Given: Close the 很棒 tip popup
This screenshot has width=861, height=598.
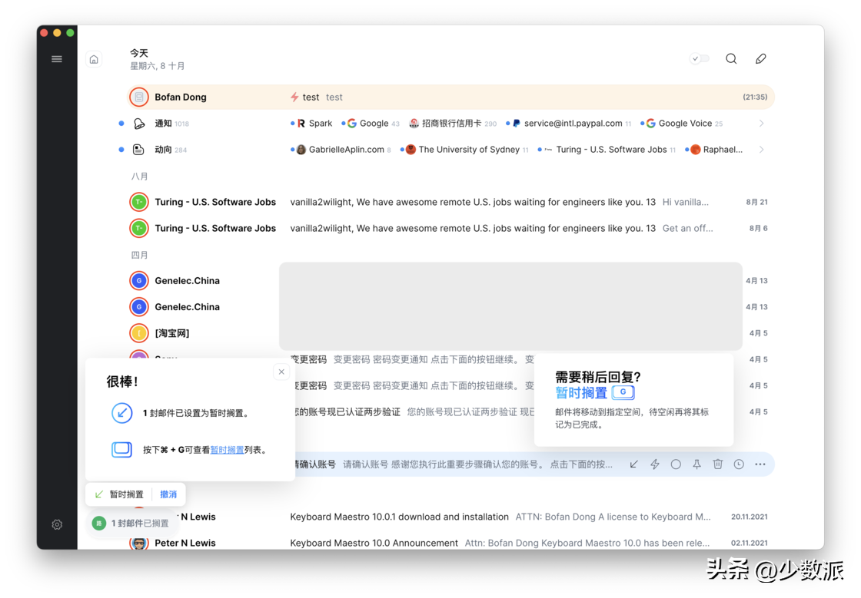Looking at the screenshot, I should [x=281, y=372].
